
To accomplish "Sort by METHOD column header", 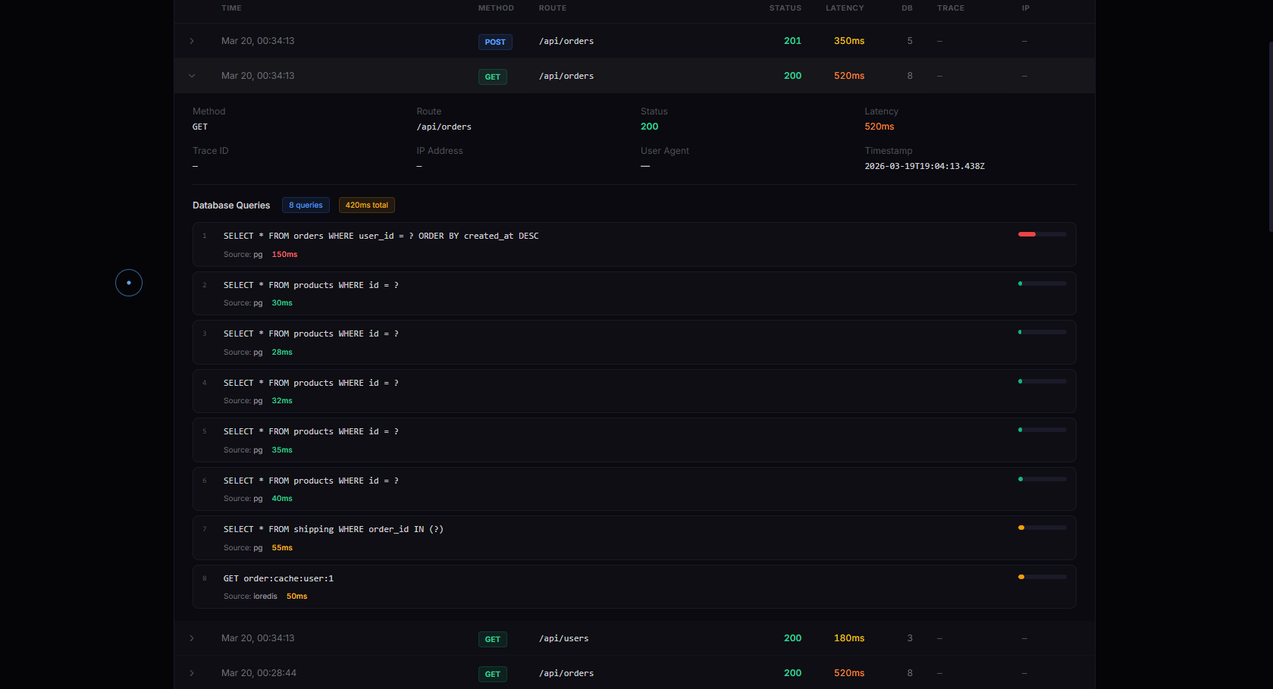I will [x=496, y=8].
